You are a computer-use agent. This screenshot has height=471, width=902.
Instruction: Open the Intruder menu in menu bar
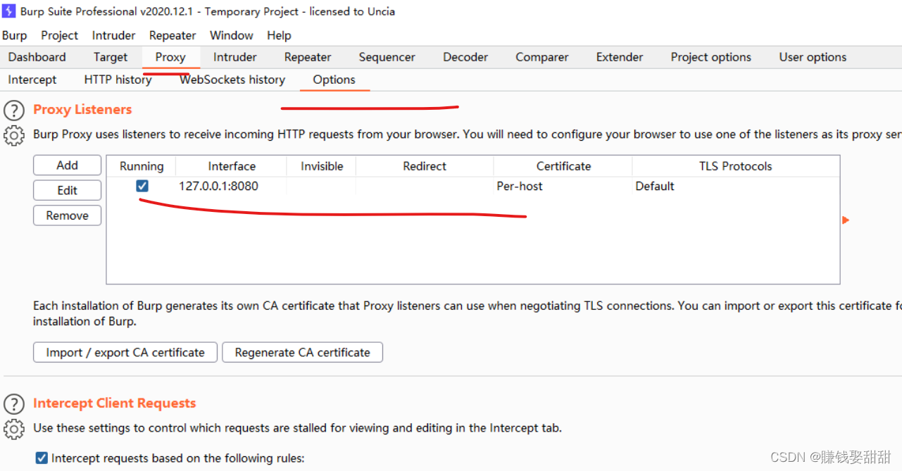[113, 35]
